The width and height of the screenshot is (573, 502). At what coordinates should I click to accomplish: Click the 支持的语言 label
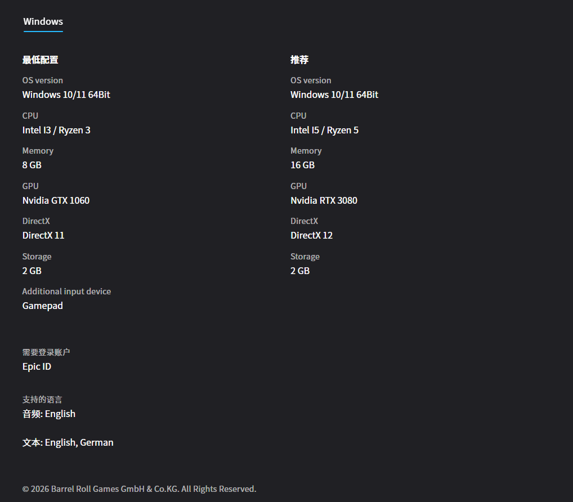pyautogui.click(x=42, y=400)
